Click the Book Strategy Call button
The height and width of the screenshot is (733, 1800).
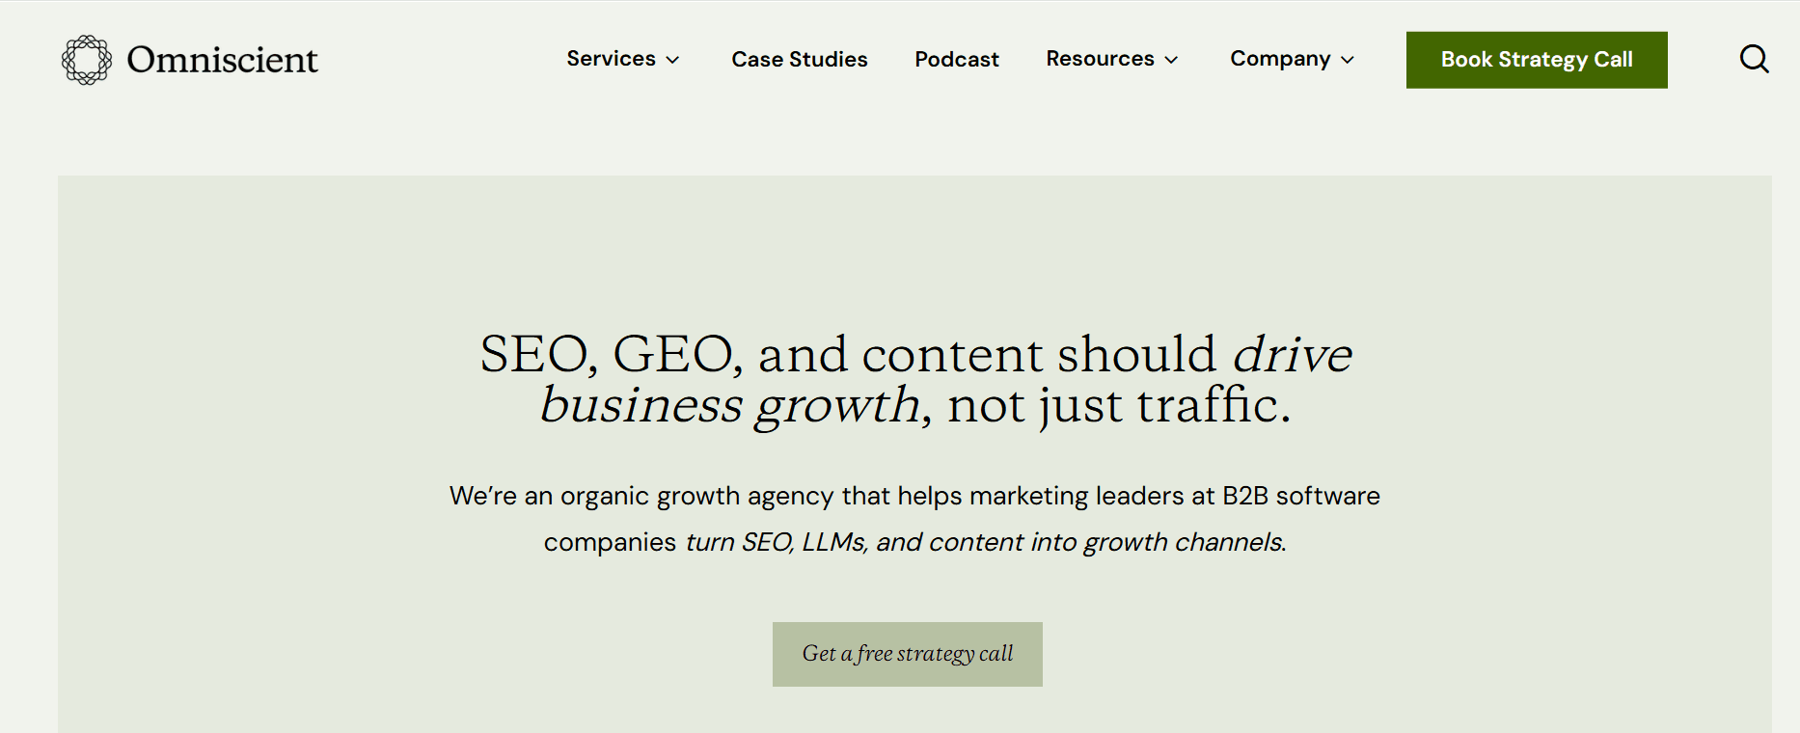click(1536, 59)
